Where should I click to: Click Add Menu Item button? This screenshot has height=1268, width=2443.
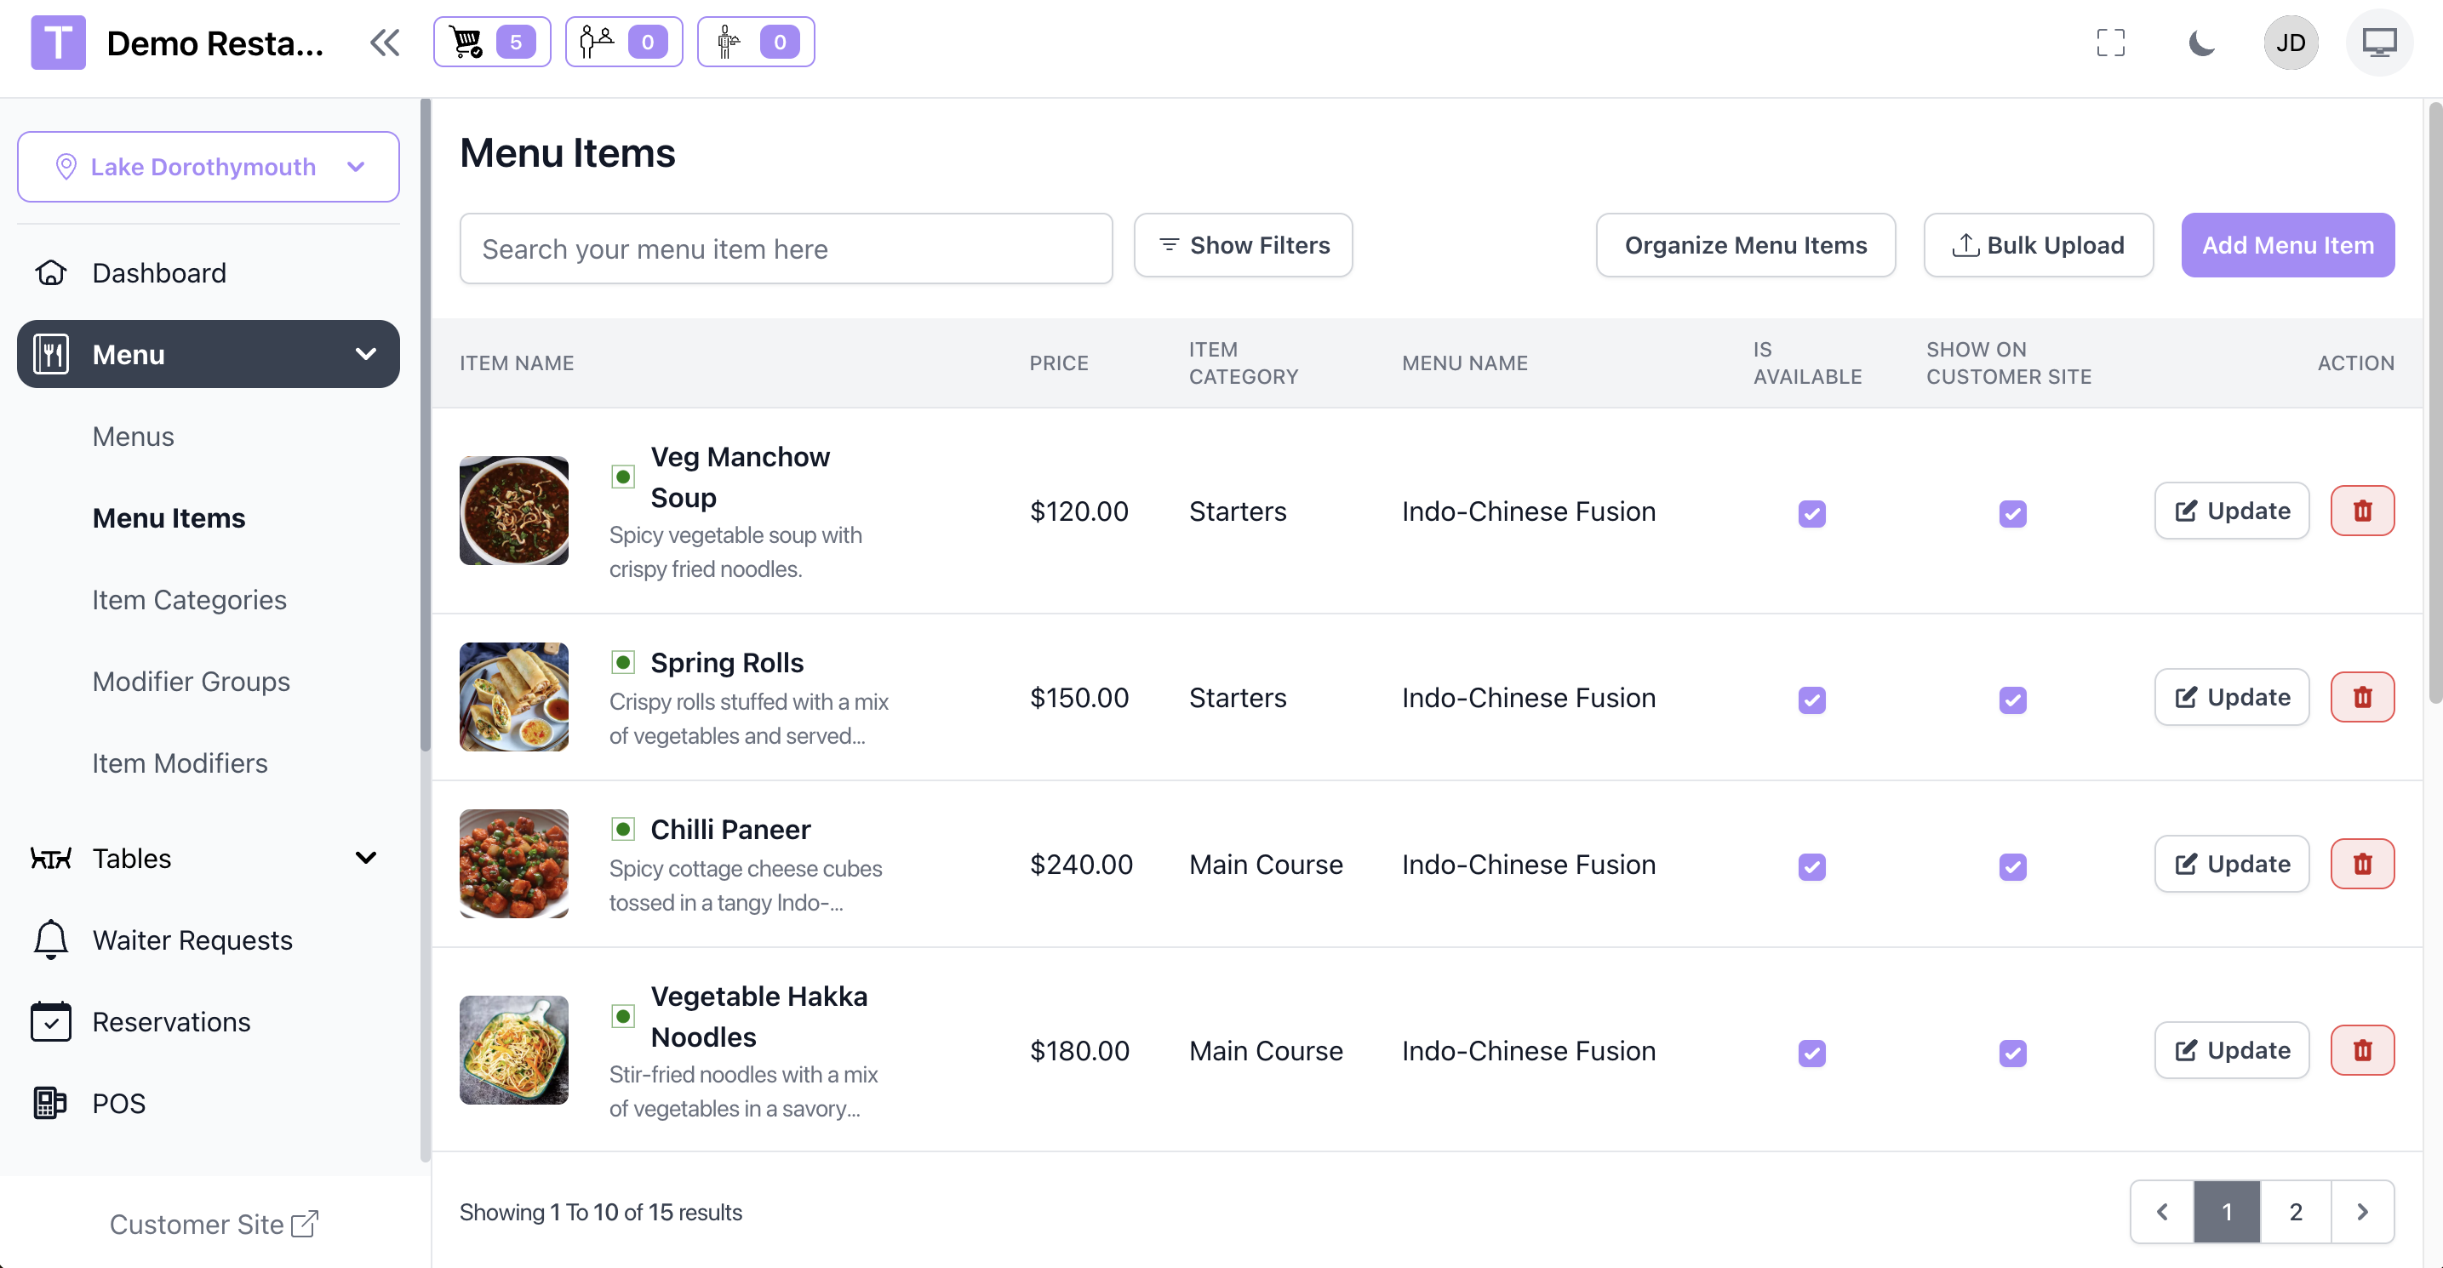pyautogui.click(x=2286, y=245)
